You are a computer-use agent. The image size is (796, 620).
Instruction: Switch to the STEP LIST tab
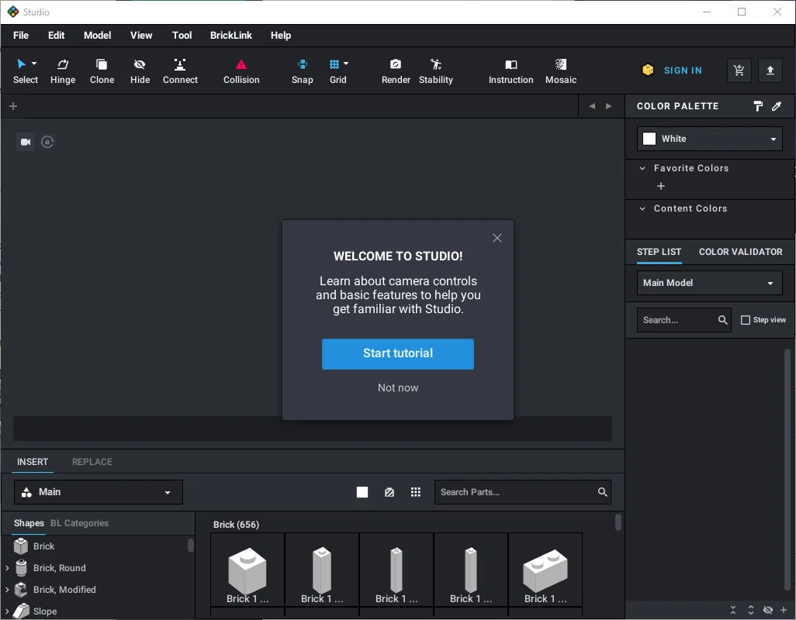(x=659, y=252)
